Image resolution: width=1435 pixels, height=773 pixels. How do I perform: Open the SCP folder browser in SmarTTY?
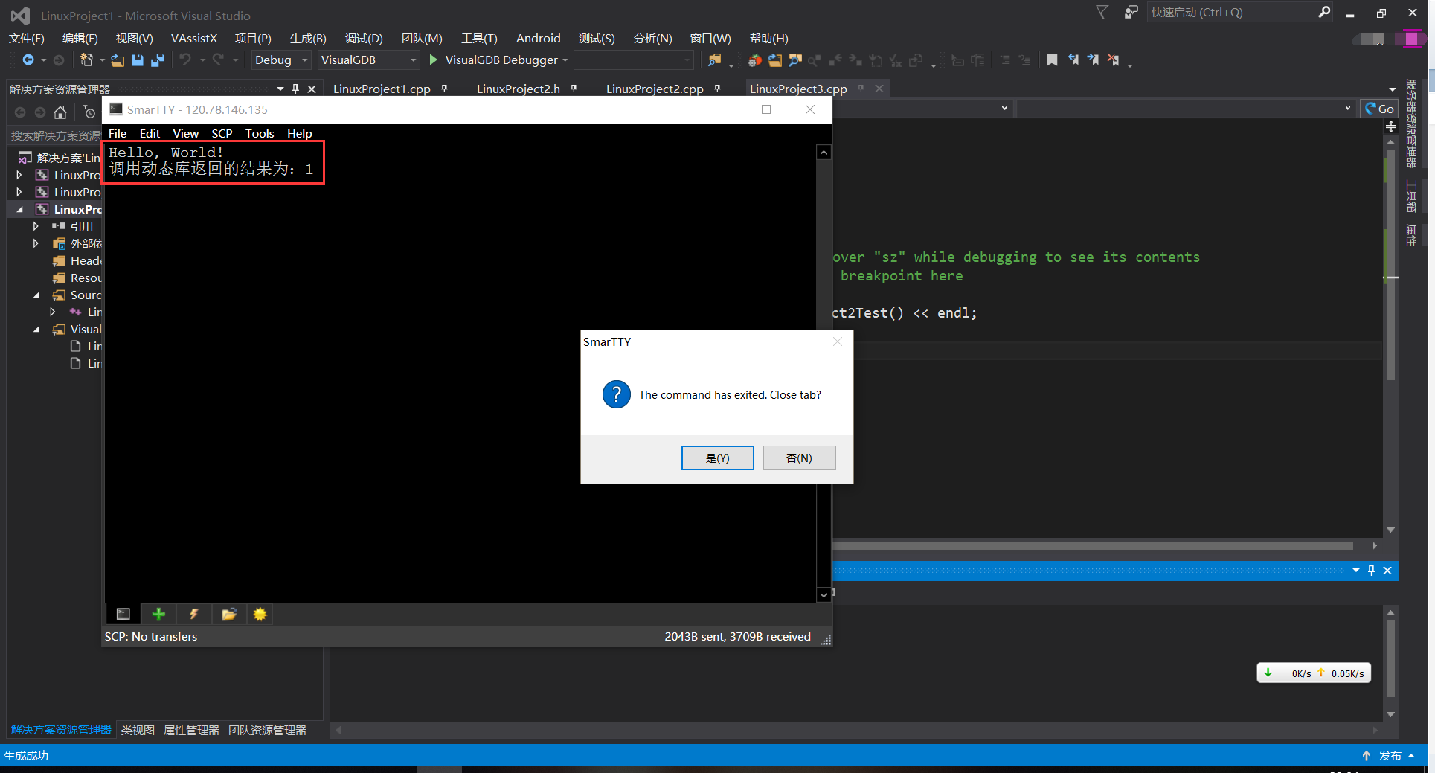click(228, 614)
